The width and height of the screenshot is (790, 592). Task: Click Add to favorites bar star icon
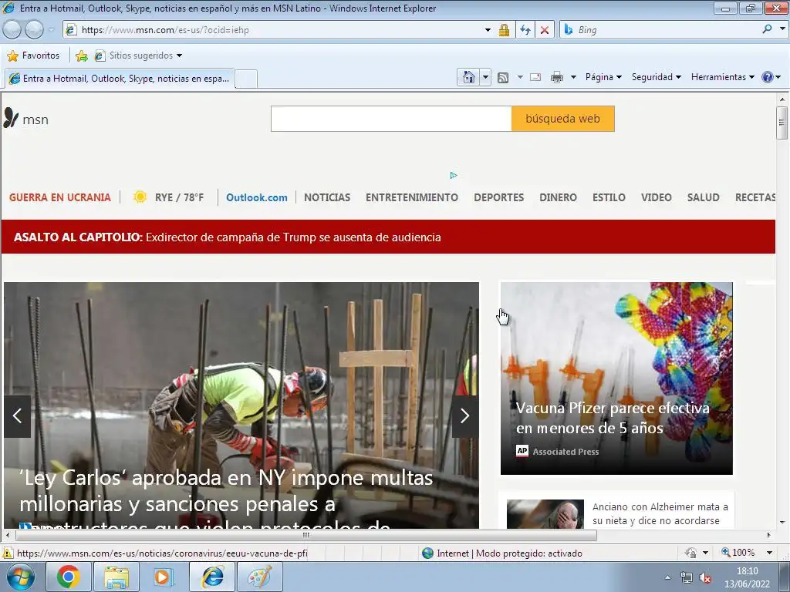pos(81,55)
